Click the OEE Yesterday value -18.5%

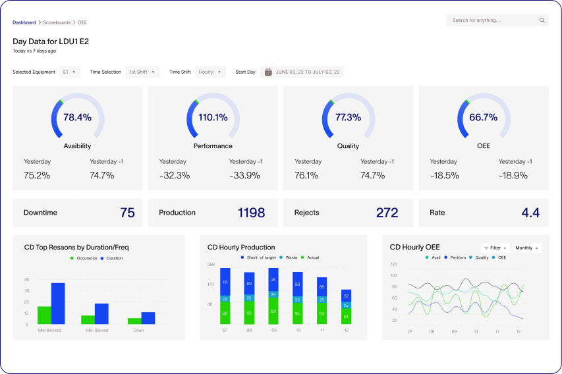click(x=445, y=176)
